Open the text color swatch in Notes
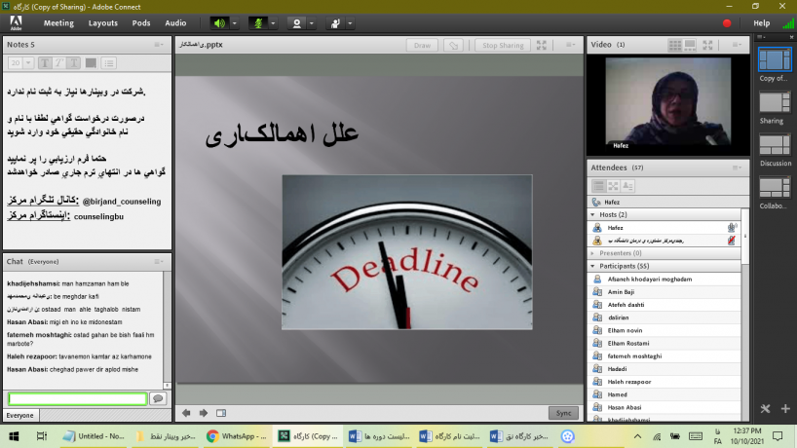This screenshot has width=797, height=448. 91,63
